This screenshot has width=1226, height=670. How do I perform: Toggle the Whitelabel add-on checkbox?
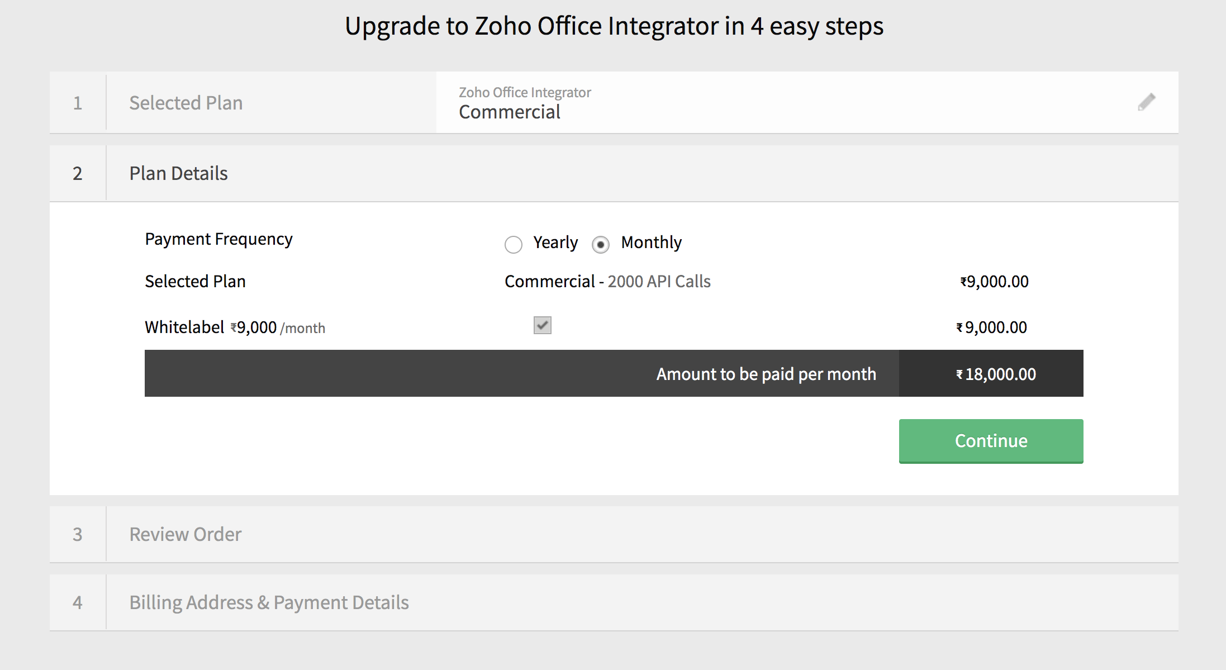coord(542,325)
